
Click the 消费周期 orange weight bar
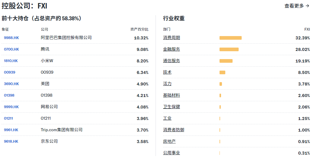point(230,38)
